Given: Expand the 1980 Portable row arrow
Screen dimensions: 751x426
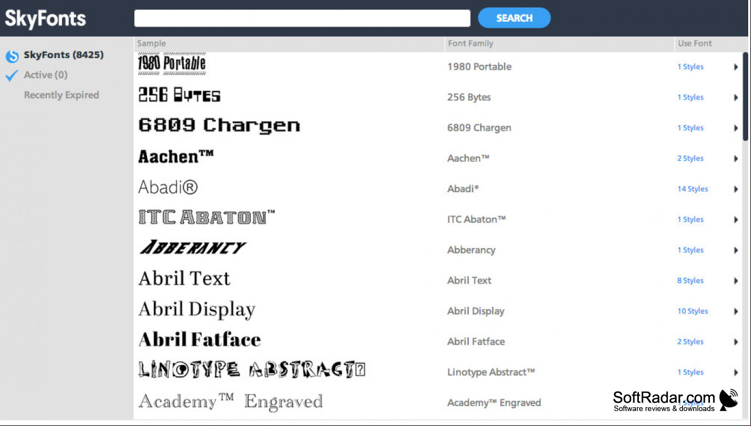Looking at the screenshot, I should [735, 67].
